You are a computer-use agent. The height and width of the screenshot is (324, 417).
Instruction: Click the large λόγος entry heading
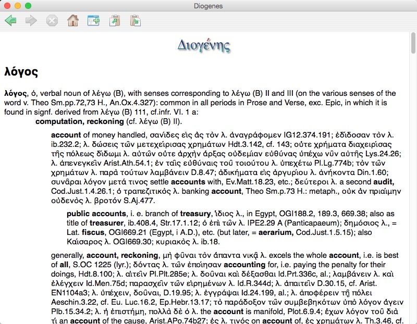coord(21,71)
